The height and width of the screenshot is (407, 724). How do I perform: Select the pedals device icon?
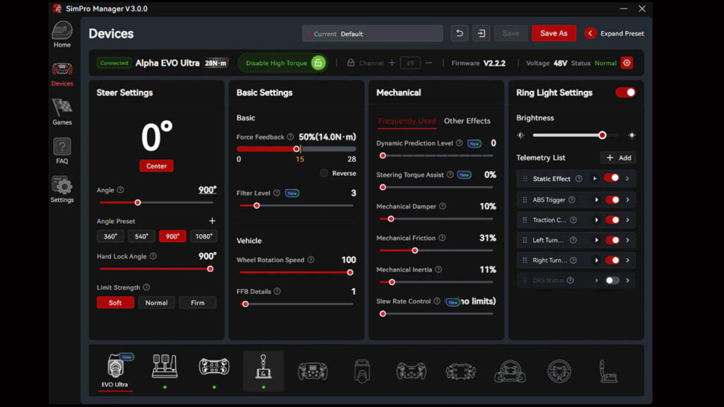pyautogui.click(x=165, y=367)
